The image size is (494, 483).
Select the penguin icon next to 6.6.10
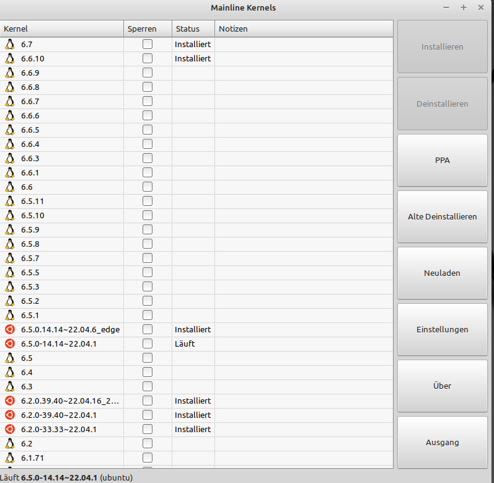(x=10, y=59)
